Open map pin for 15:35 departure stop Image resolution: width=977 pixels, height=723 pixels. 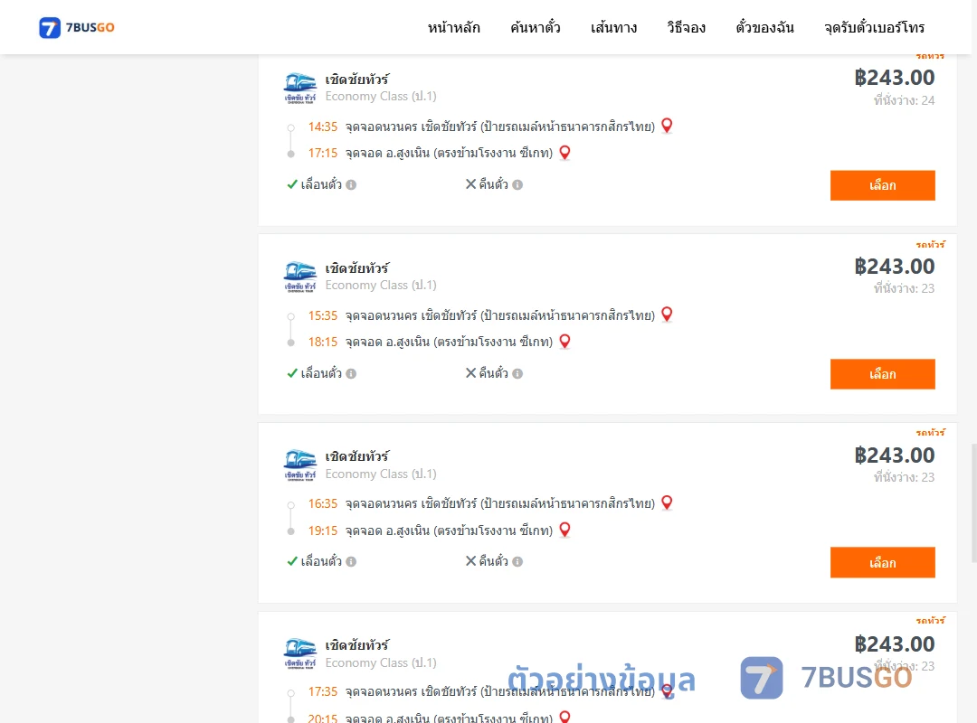click(x=667, y=315)
